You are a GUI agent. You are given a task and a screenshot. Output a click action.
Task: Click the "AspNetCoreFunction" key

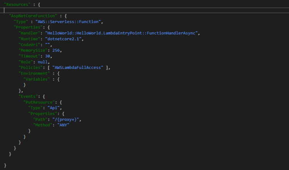click(x=33, y=16)
